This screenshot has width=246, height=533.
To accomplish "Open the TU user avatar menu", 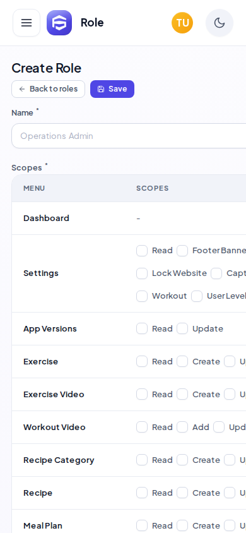I will point(182,23).
